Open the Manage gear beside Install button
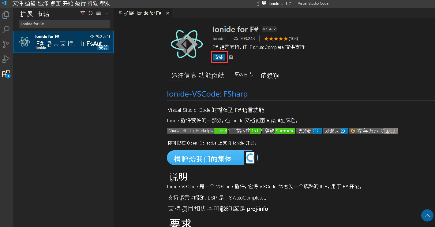This screenshot has width=435, height=227. point(231,57)
